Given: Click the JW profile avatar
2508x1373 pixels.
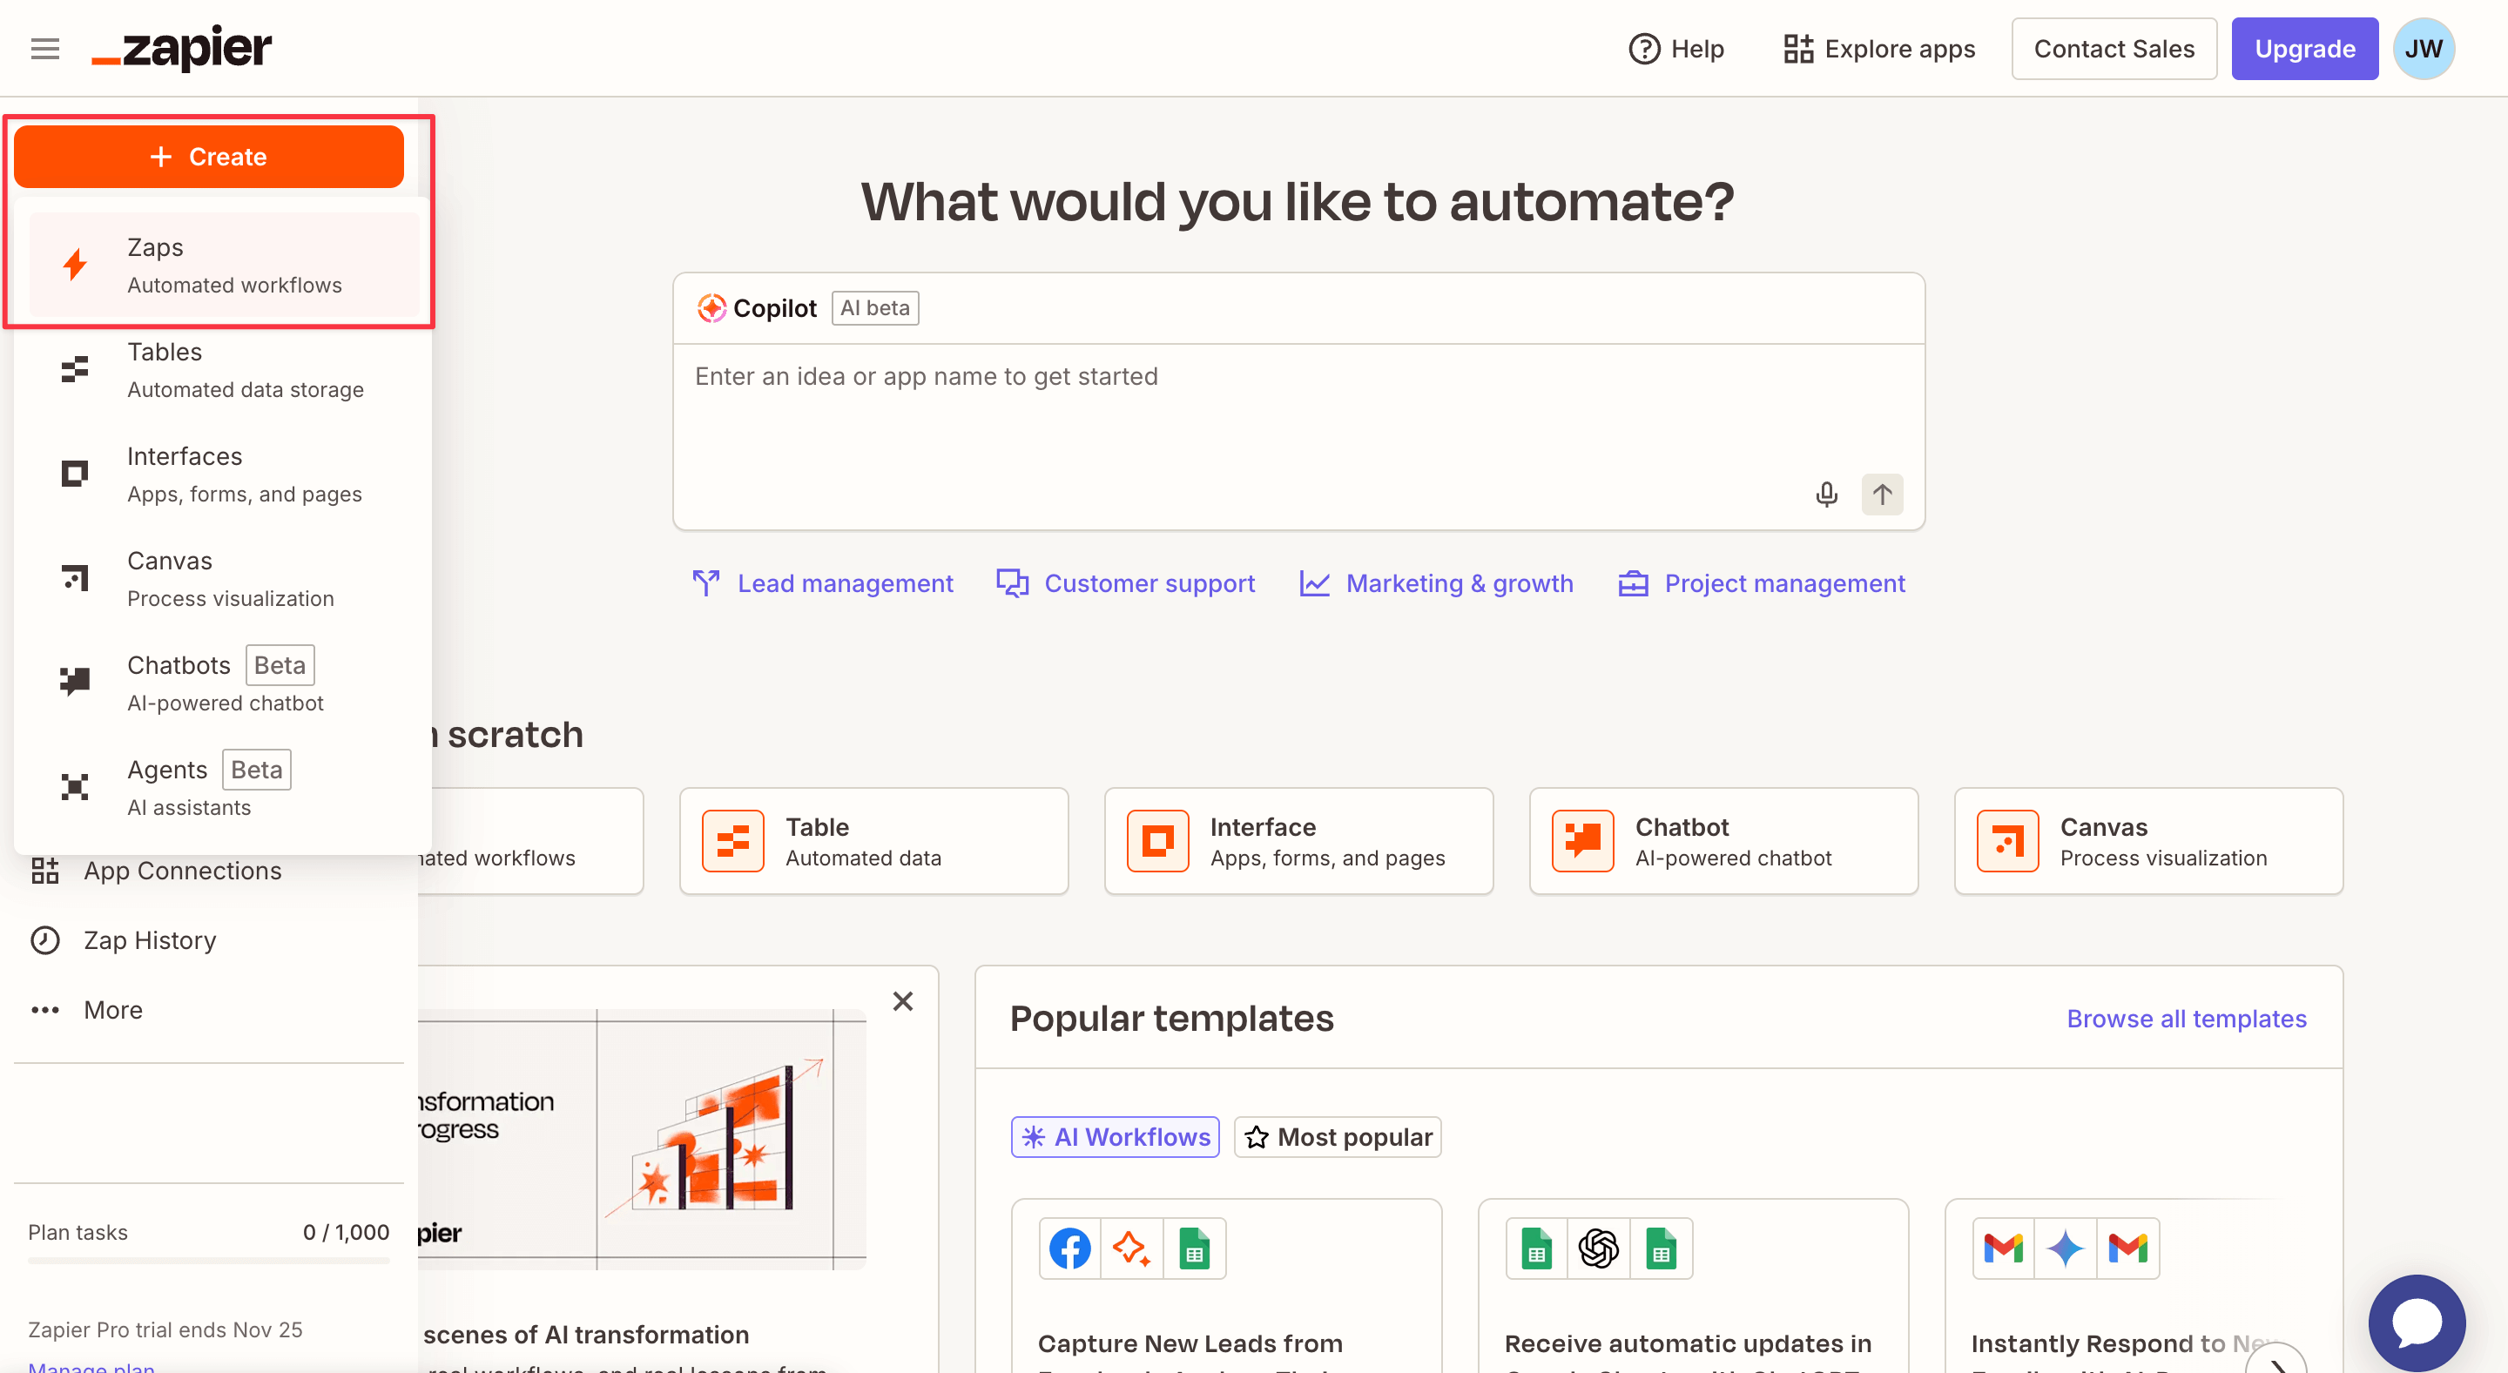Looking at the screenshot, I should point(2424,49).
